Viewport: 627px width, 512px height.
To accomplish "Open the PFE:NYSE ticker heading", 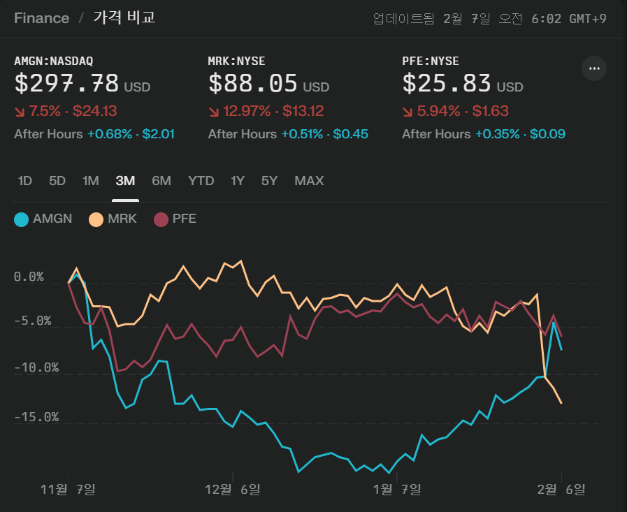I will 431,61.
